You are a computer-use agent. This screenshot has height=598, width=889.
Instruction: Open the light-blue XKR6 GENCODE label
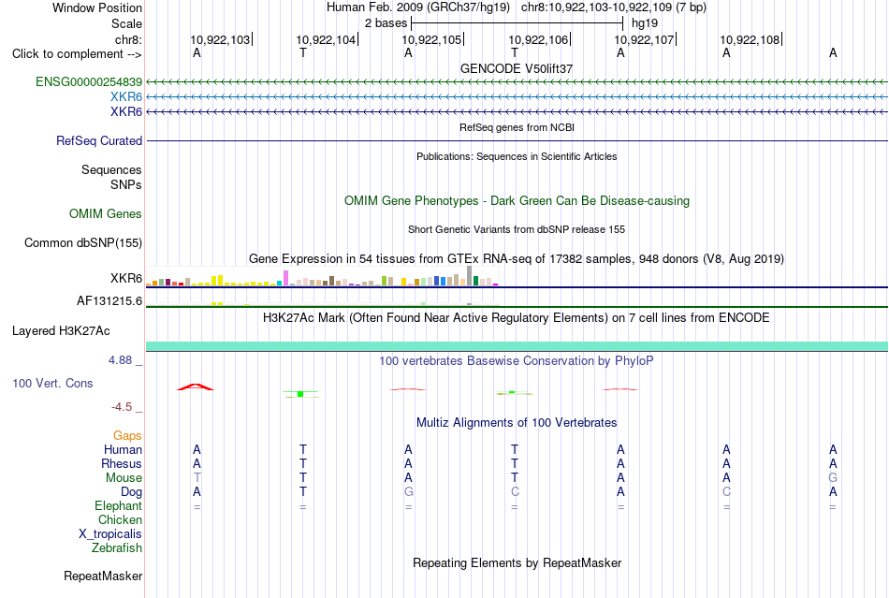point(126,97)
